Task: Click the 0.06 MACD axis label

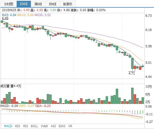Action: [148, 106]
